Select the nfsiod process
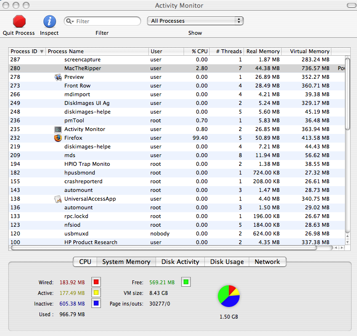The height and width of the screenshot is (336, 357). point(177,225)
